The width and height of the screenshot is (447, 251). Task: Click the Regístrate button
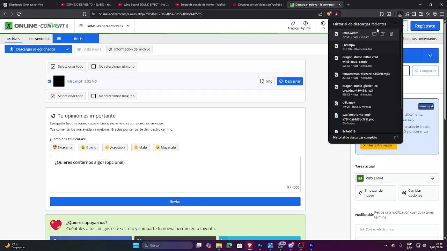coord(425,26)
